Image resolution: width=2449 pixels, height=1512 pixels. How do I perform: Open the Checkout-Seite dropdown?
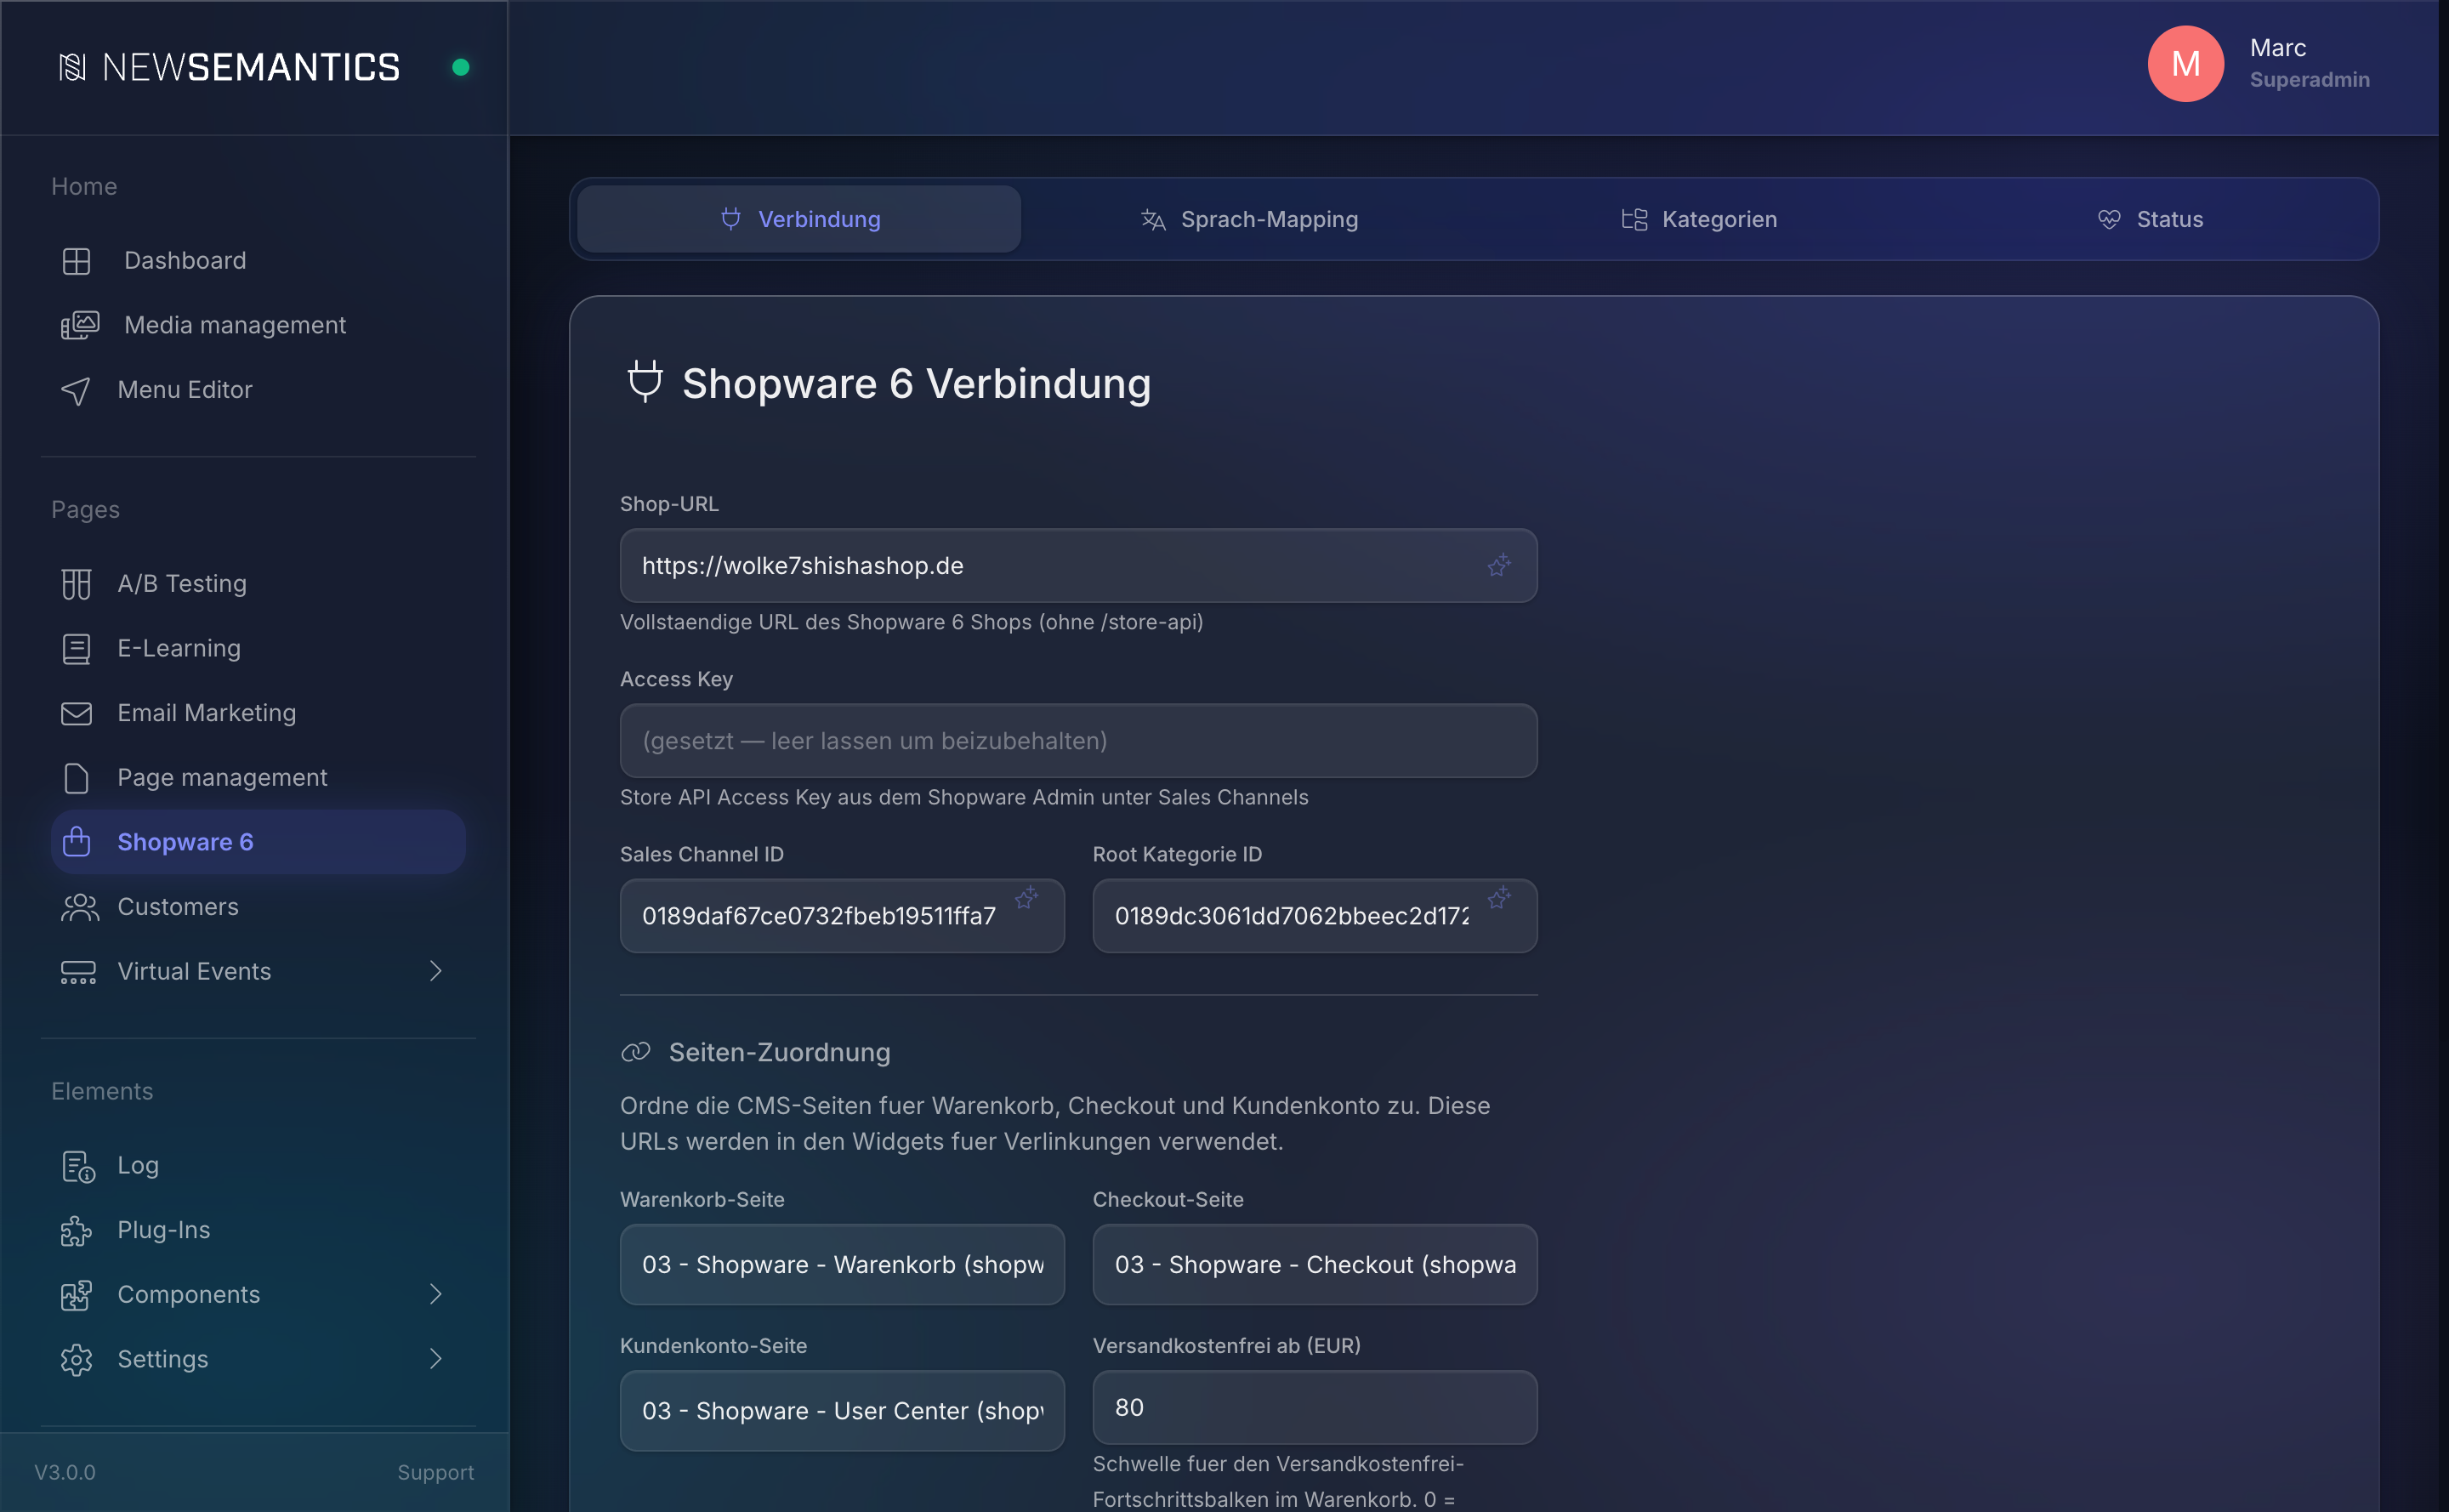[1315, 1265]
